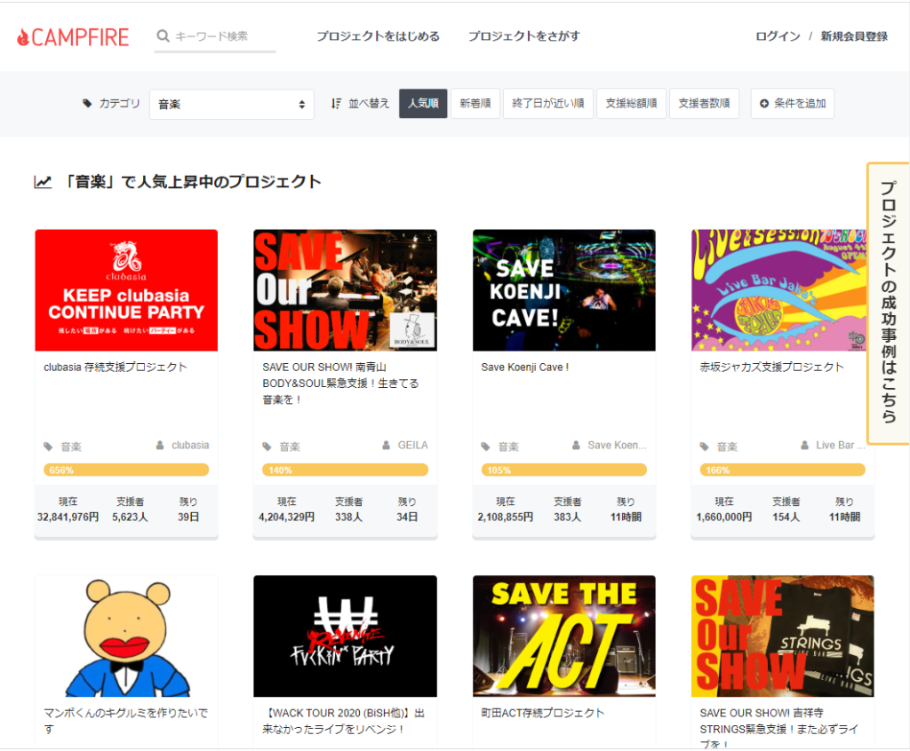The width and height of the screenshot is (910, 751).
Task: Click the 4,204,329円 amount
Action: tap(287, 517)
